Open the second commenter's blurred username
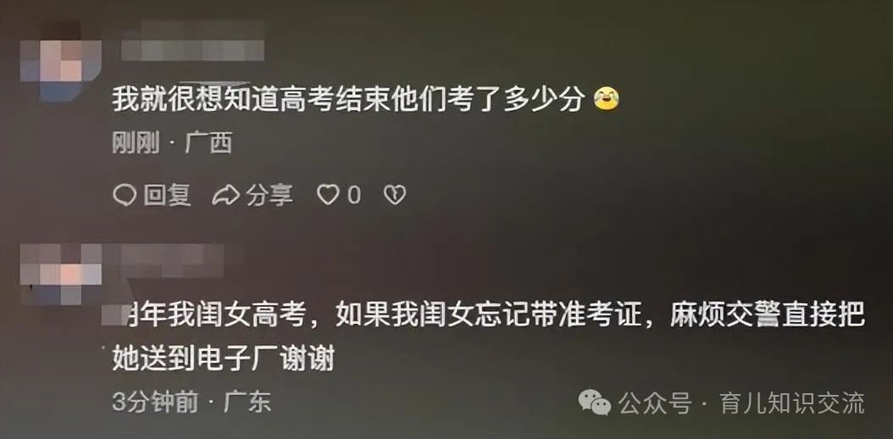 tap(171, 261)
